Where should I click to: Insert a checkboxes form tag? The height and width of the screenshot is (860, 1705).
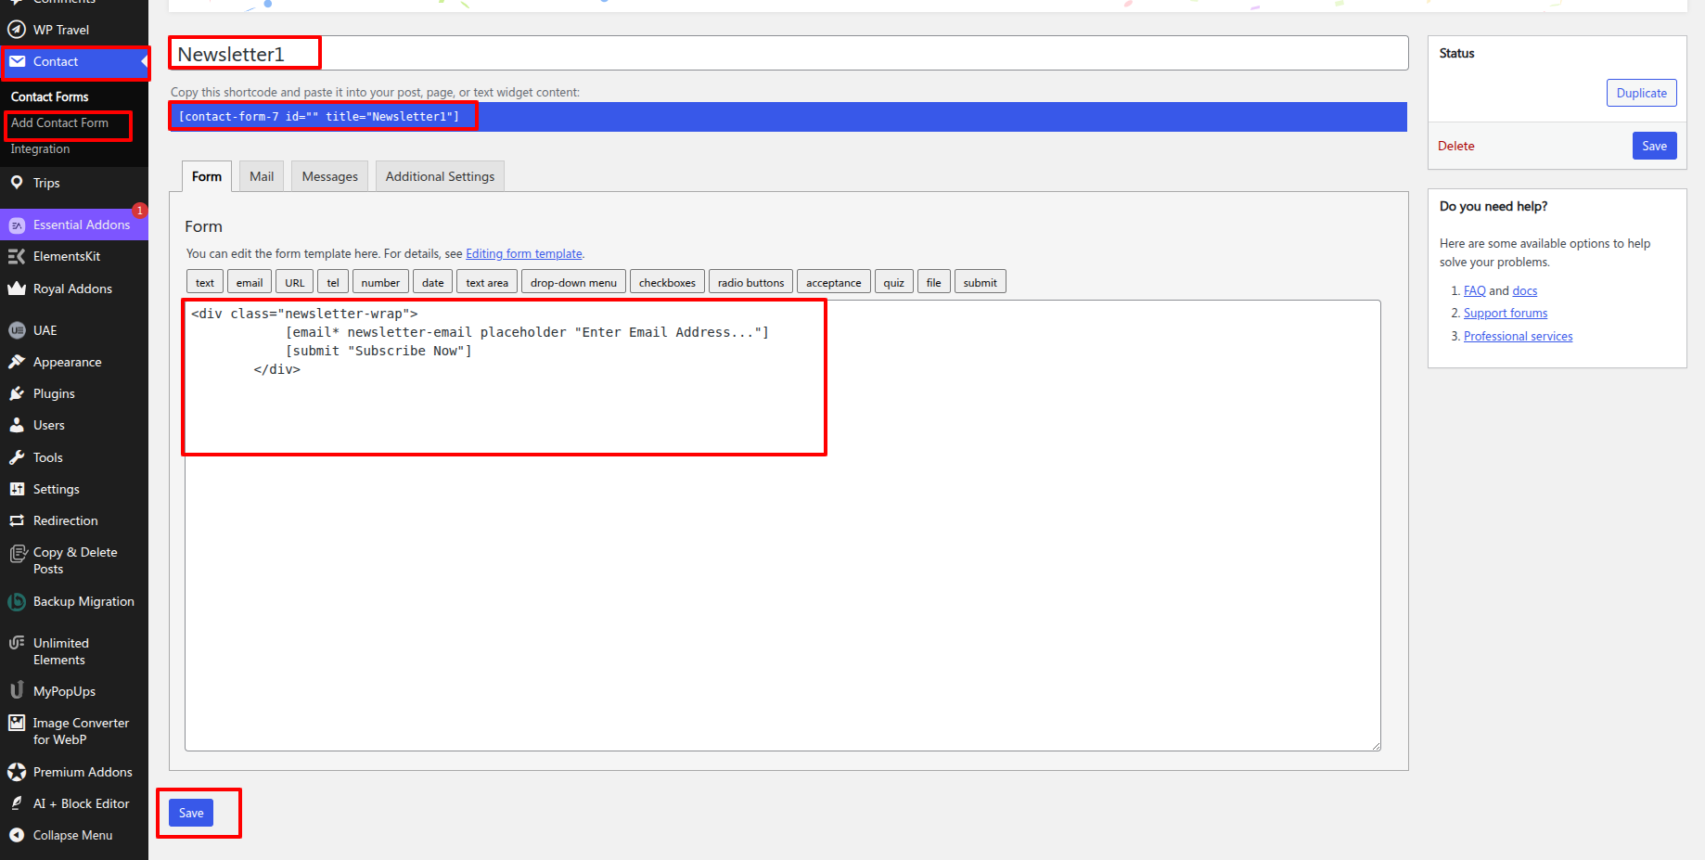[667, 282]
